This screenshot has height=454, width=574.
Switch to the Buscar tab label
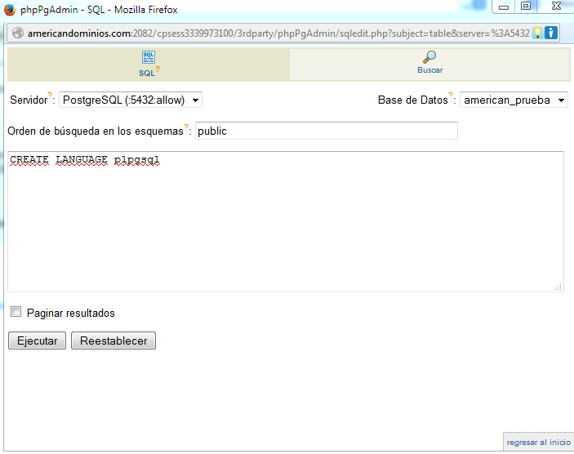tap(429, 70)
